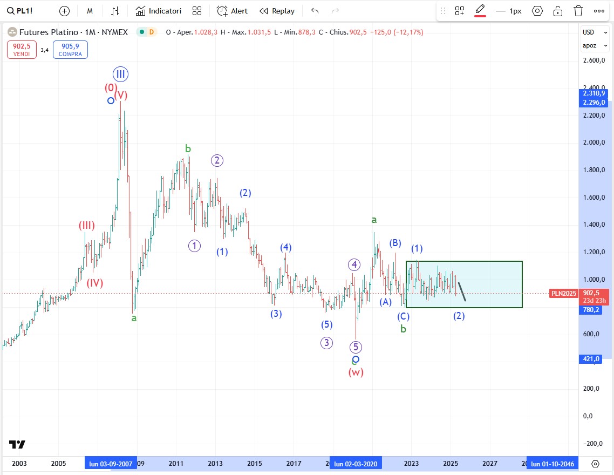
Task: Click the PLN2025 price label
Action: click(563, 293)
